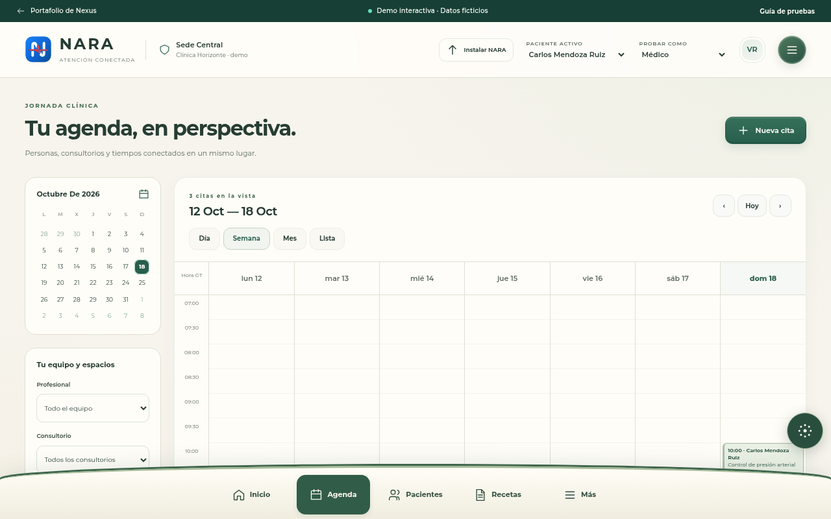Click the 12 Oct — 18 Oct date range
Image resolution: width=831 pixels, height=519 pixels.
(x=233, y=211)
